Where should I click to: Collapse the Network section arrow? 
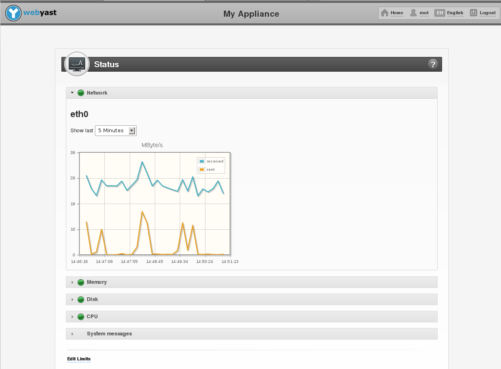click(x=72, y=93)
